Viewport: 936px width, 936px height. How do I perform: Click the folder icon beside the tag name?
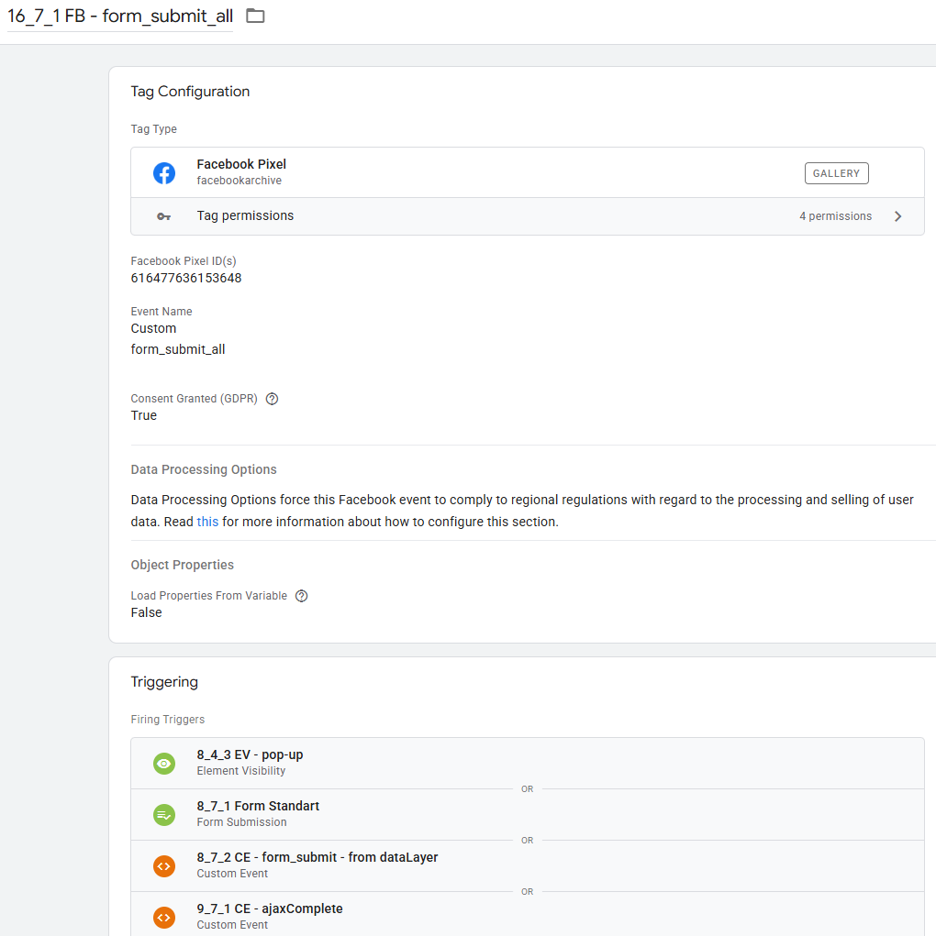pos(255,17)
